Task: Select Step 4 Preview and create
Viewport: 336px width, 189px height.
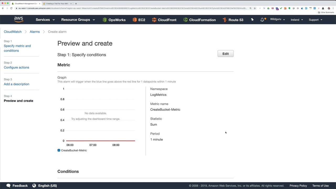Action: point(19,101)
